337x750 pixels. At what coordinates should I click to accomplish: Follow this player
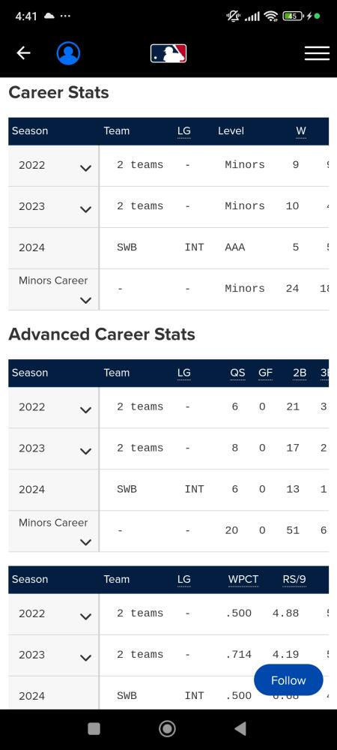tap(288, 680)
